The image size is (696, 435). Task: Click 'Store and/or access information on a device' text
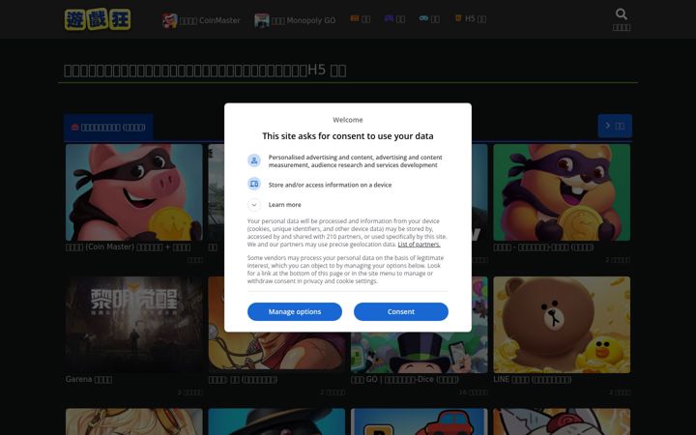click(330, 185)
